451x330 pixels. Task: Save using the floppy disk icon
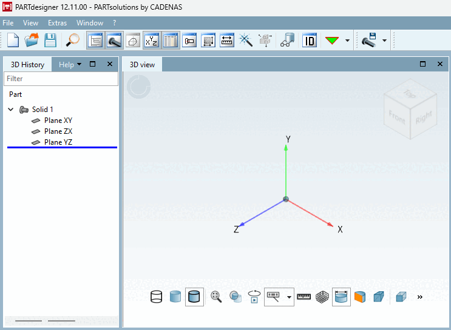point(50,40)
